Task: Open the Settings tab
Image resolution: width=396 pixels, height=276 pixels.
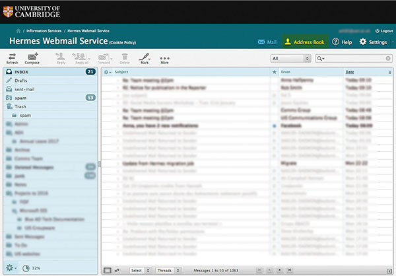Action: coord(373,42)
